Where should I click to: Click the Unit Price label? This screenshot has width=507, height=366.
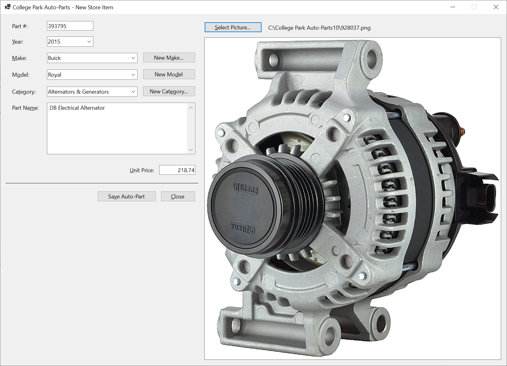point(142,170)
